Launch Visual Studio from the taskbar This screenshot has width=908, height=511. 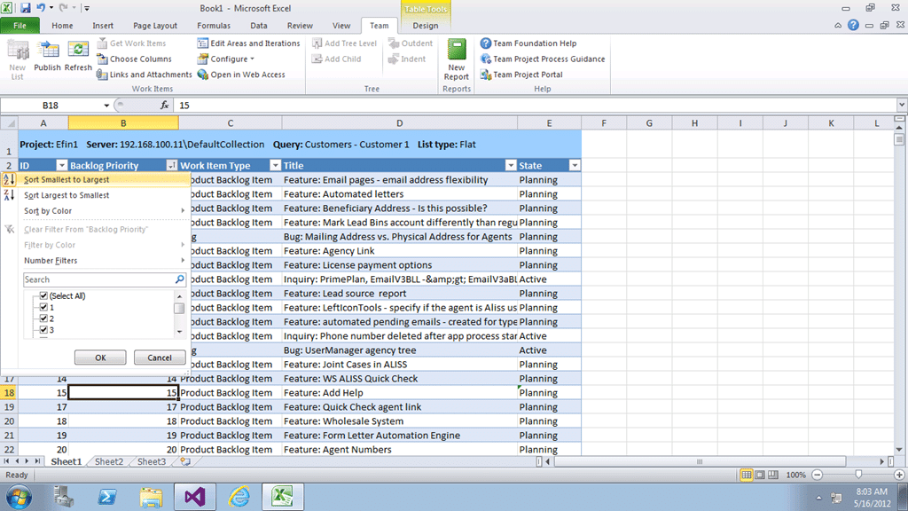tap(195, 497)
